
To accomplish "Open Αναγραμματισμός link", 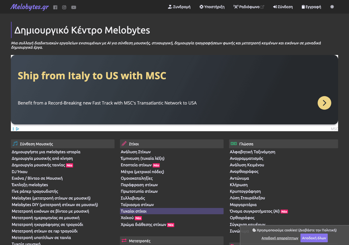I will [x=246, y=158].
